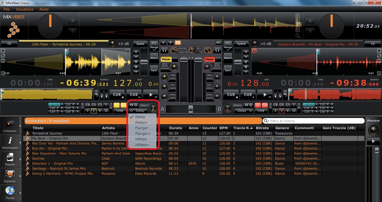The height and width of the screenshot is (202, 382).
Task: Zoom out left deck waveform minus icon
Action: pos(3,60)
